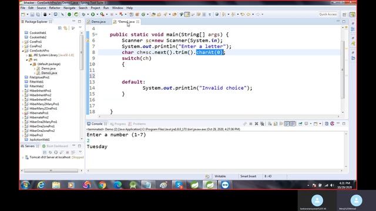This screenshot has width=376, height=211.
Task: Click the Remove Launch X icon in Console
Action: tap(256, 124)
